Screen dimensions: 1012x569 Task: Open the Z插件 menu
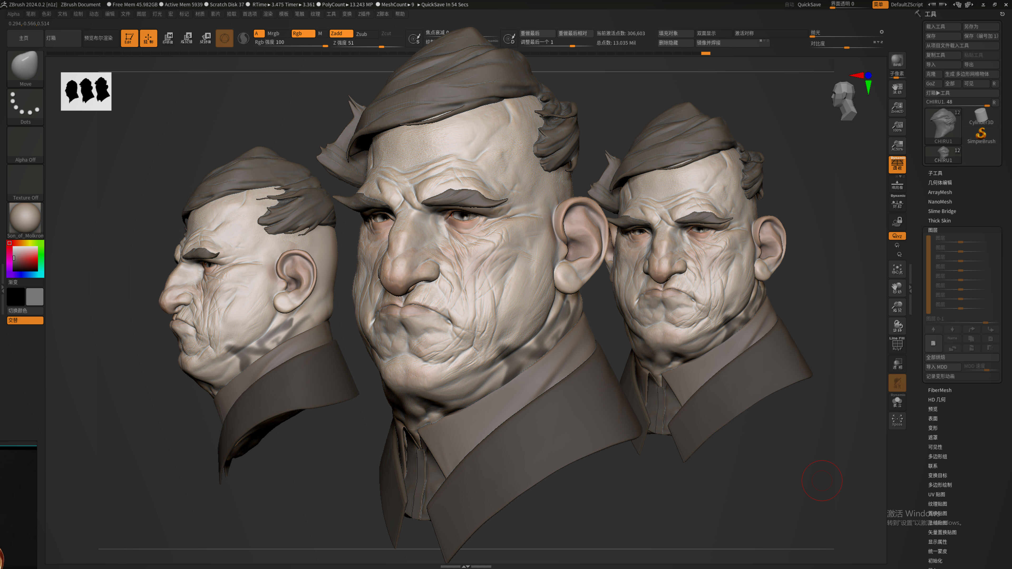[364, 14]
